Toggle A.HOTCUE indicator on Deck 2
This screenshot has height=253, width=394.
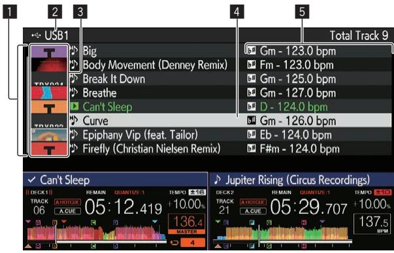pyautogui.click(x=253, y=202)
